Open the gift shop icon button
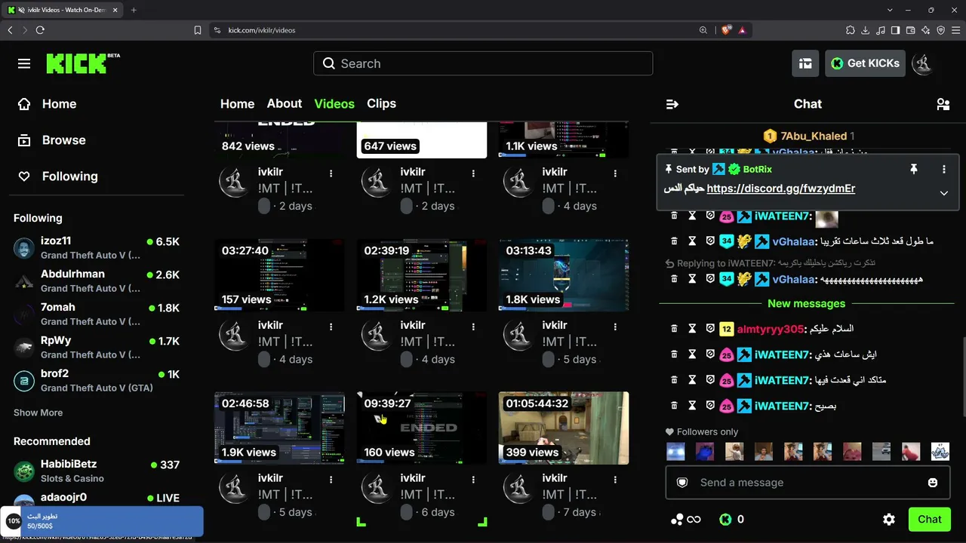The height and width of the screenshot is (543, 966). pos(805,63)
